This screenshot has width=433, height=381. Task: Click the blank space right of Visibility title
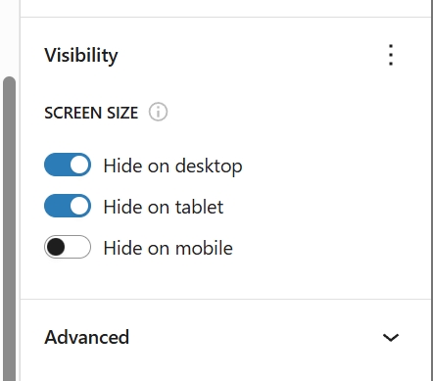click(250, 55)
